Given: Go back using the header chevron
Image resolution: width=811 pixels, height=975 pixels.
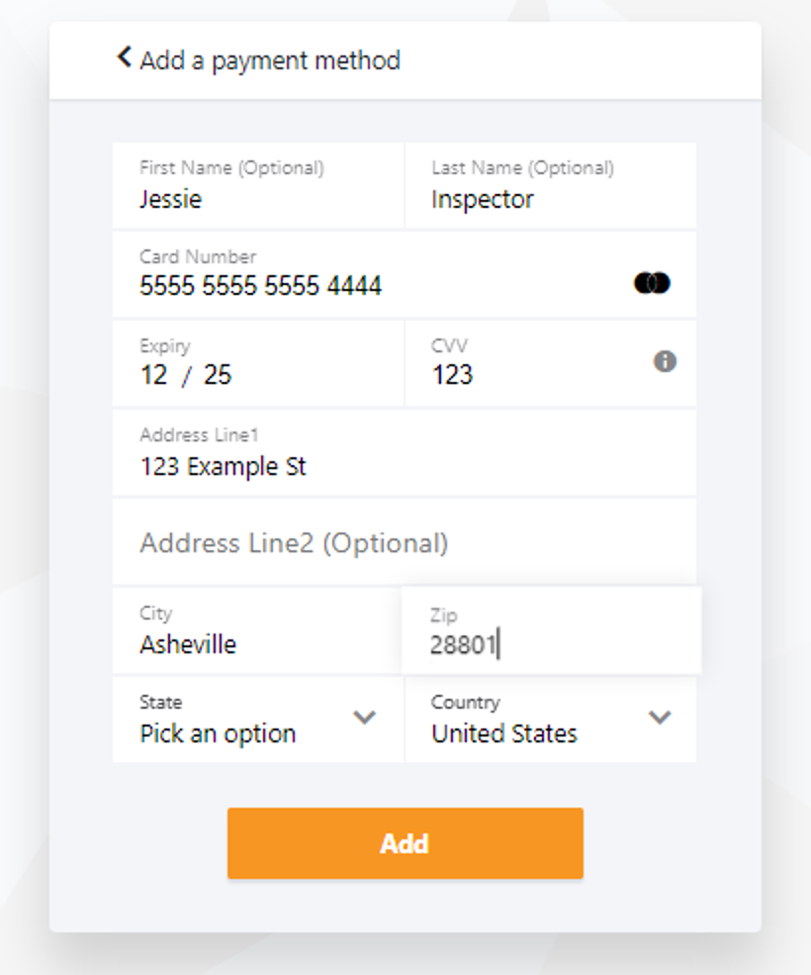Looking at the screenshot, I should [x=124, y=57].
